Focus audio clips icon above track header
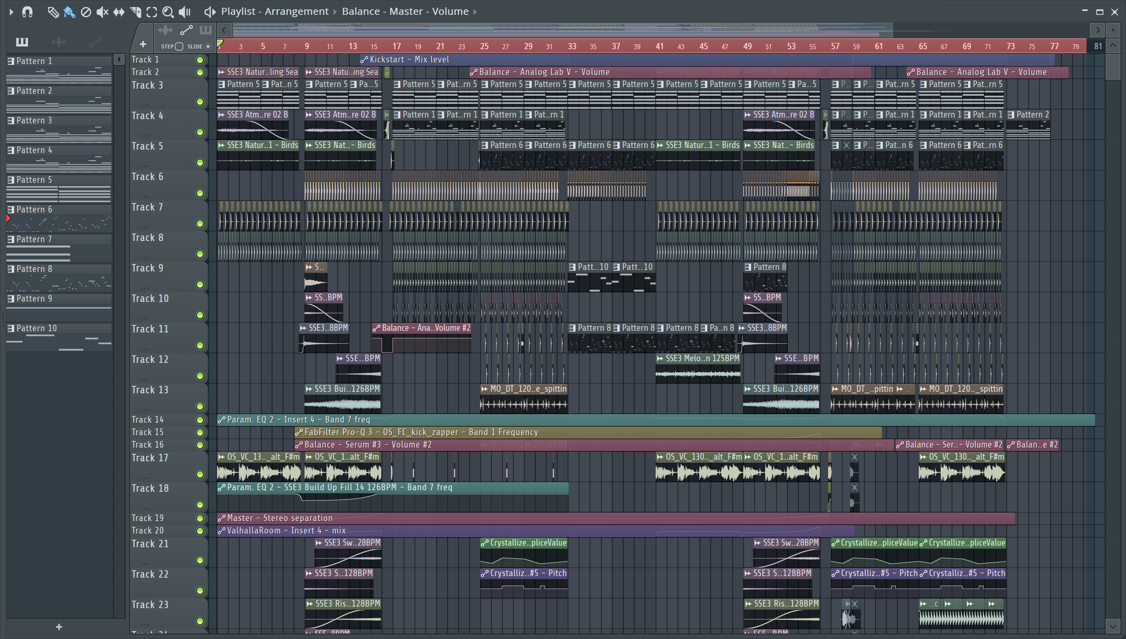The width and height of the screenshot is (1126, 639). coord(165,30)
